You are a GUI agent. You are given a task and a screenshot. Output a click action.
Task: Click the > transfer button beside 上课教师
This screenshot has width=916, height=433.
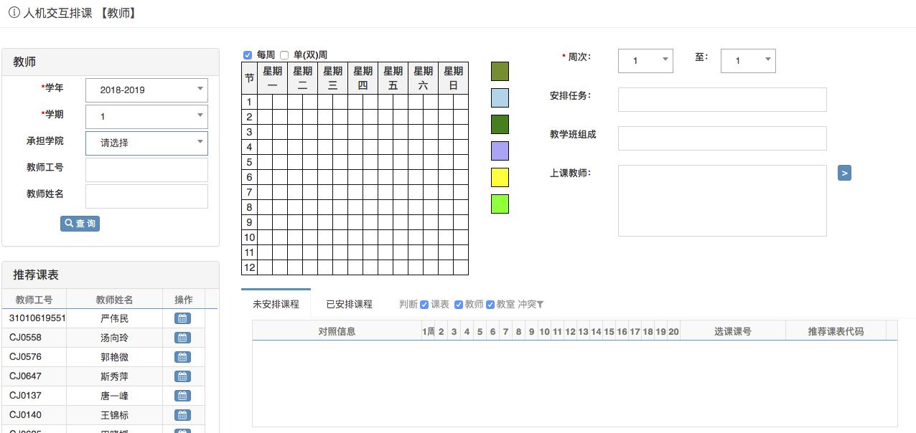[x=843, y=173]
